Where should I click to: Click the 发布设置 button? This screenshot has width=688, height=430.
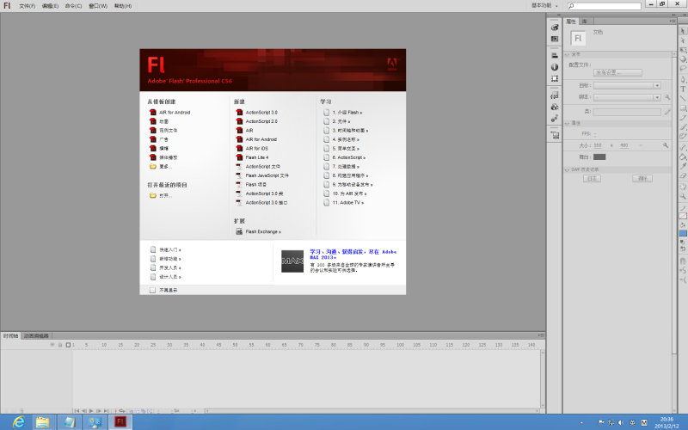click(617, 72)
